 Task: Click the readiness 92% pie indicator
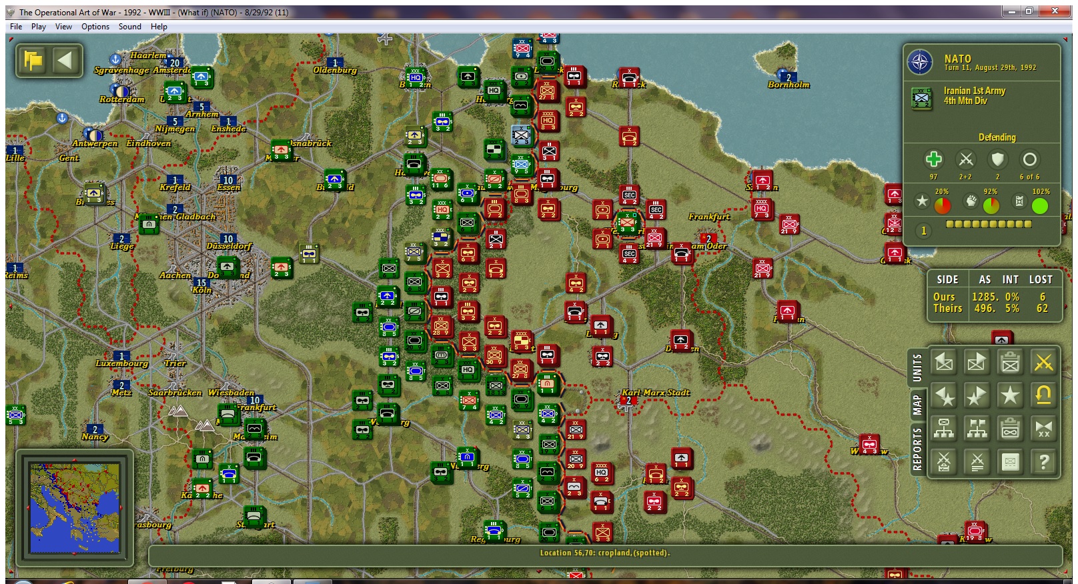point(991,205)
